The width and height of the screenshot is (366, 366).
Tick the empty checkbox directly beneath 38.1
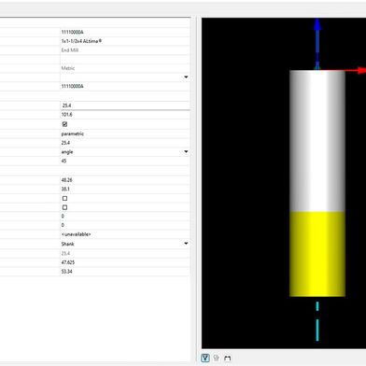(64, 198)
